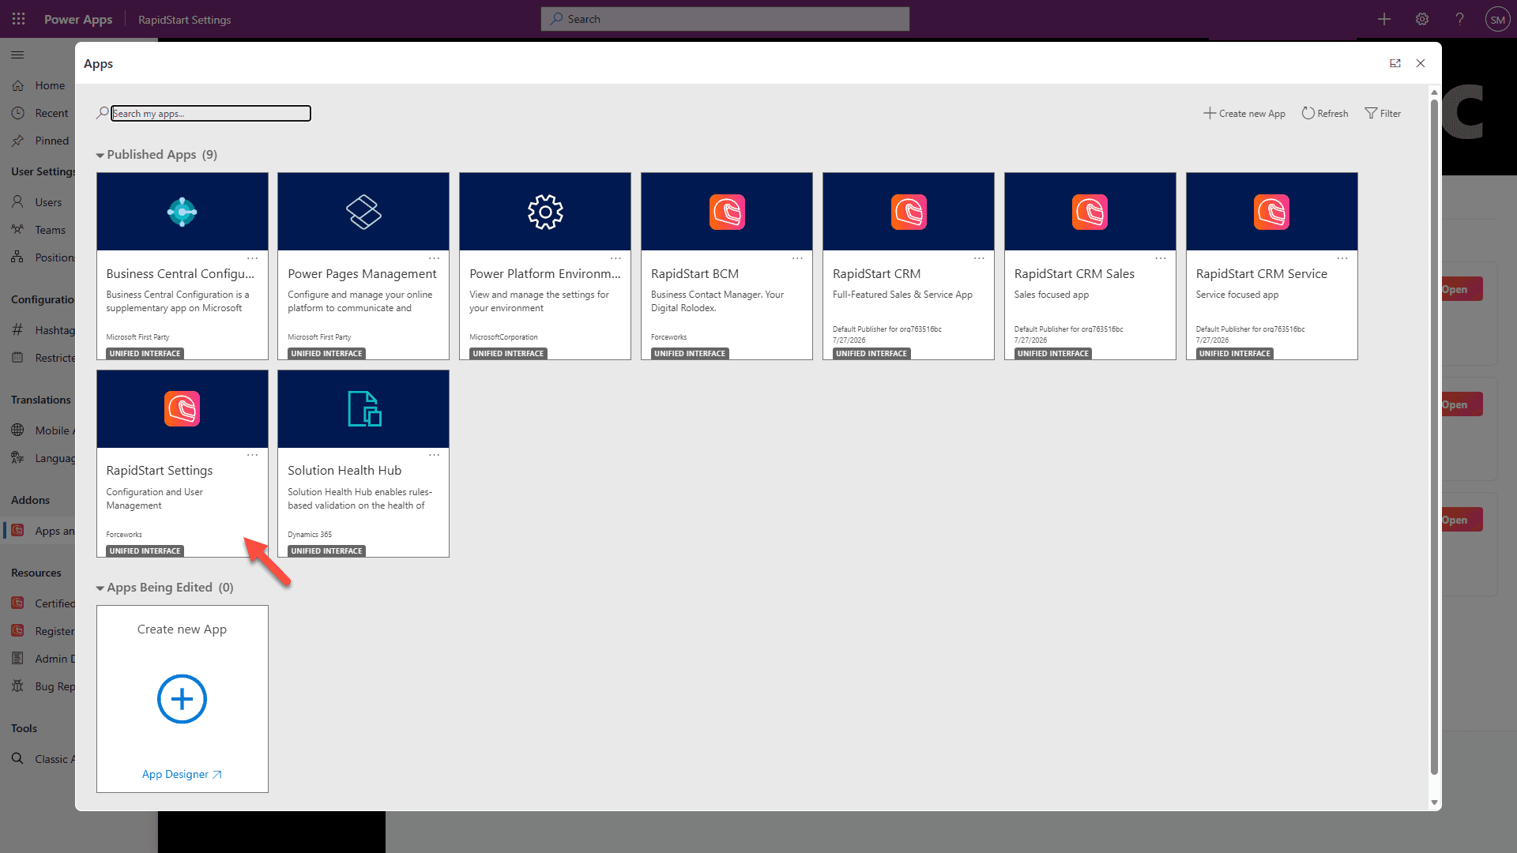Focus the Search my apps field

coord(211,114)
